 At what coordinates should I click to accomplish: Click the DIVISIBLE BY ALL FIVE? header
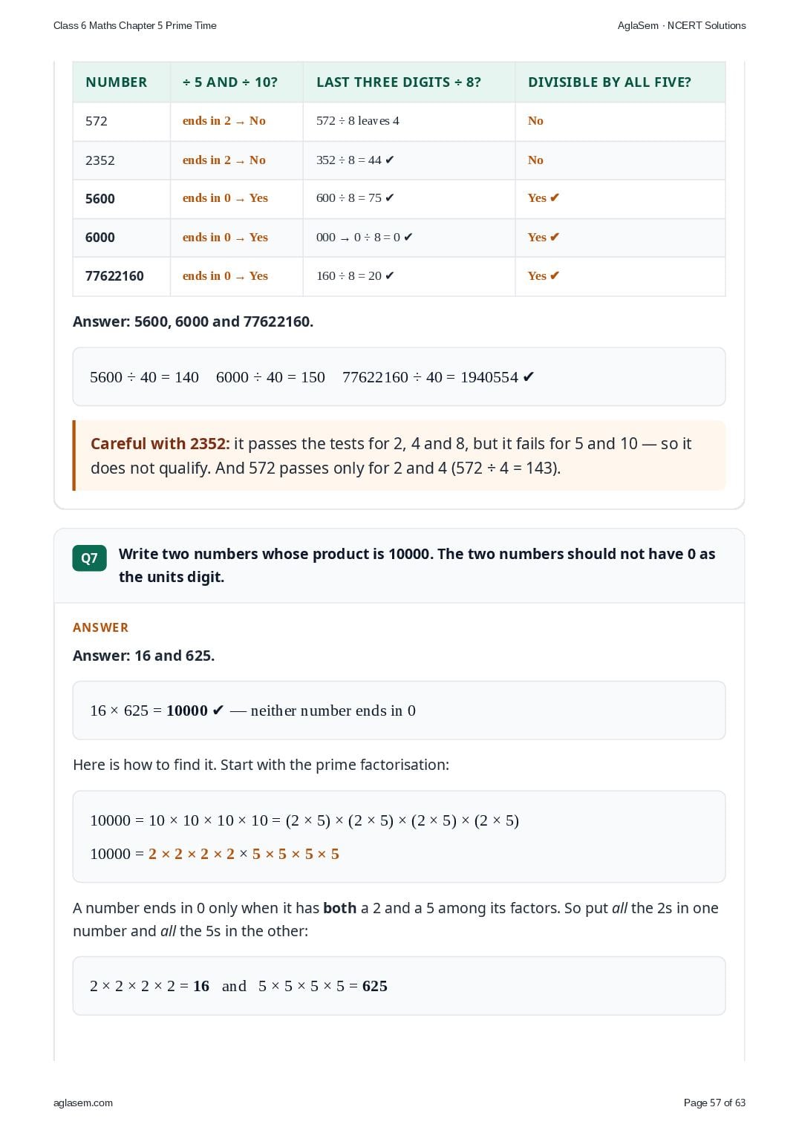pos(610,82)
